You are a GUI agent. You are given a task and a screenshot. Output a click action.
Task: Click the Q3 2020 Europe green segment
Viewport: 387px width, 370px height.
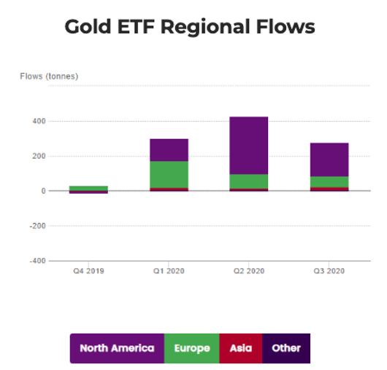coord(329,182)
